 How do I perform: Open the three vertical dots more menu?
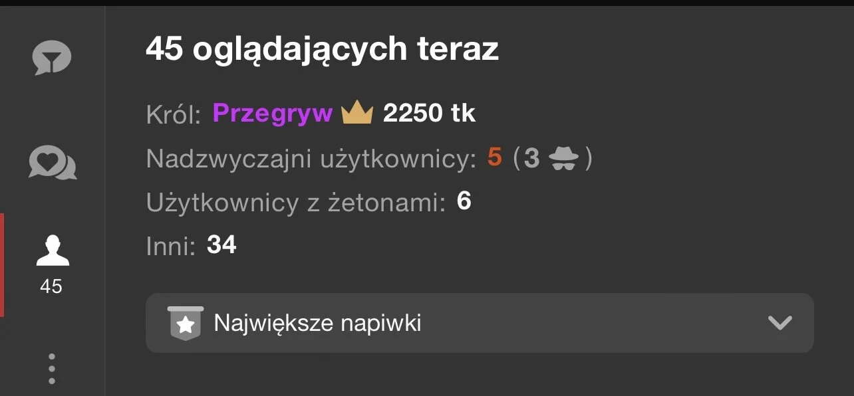[52, 369]
